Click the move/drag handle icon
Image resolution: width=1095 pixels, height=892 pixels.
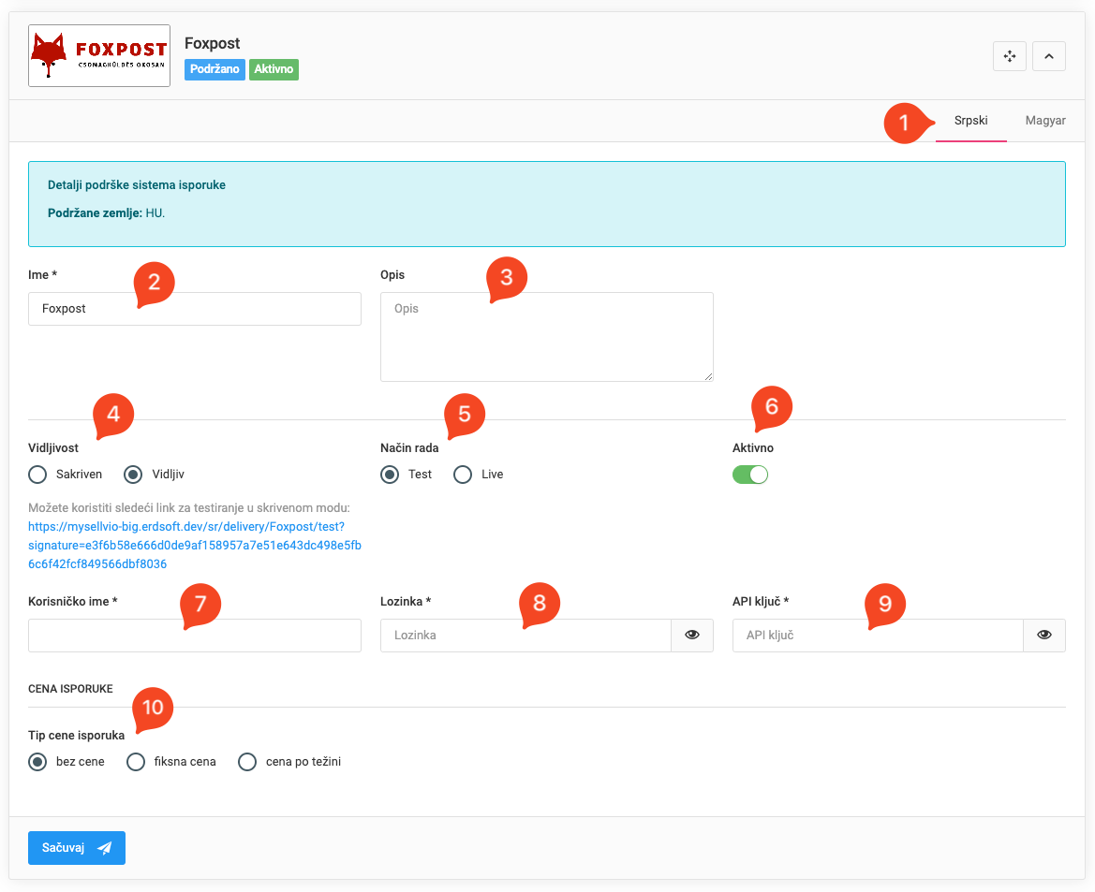pos(1010,57)
